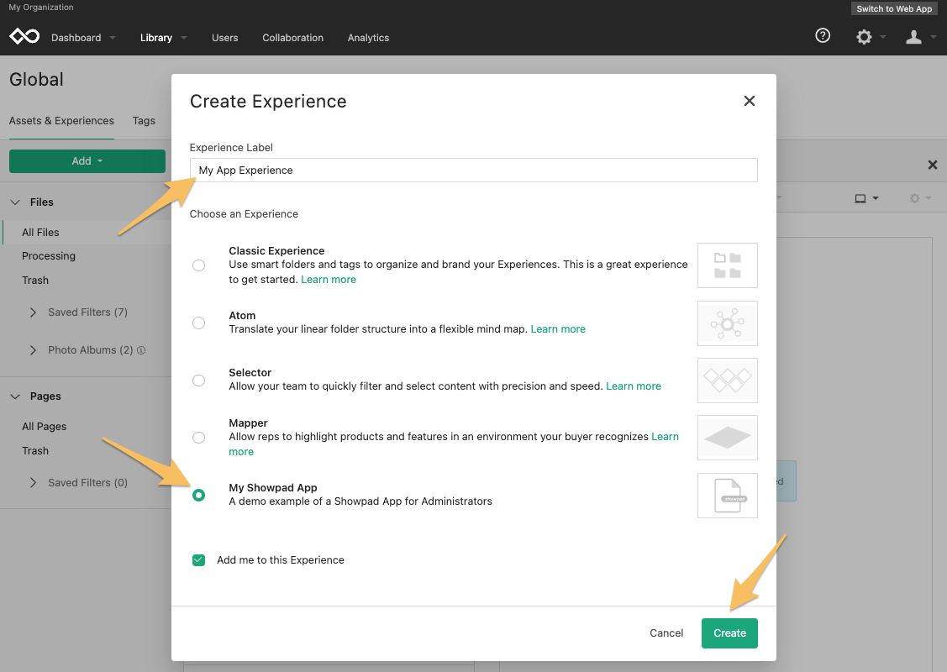Select All Pages in sidebar

click(x=44, y=427)
